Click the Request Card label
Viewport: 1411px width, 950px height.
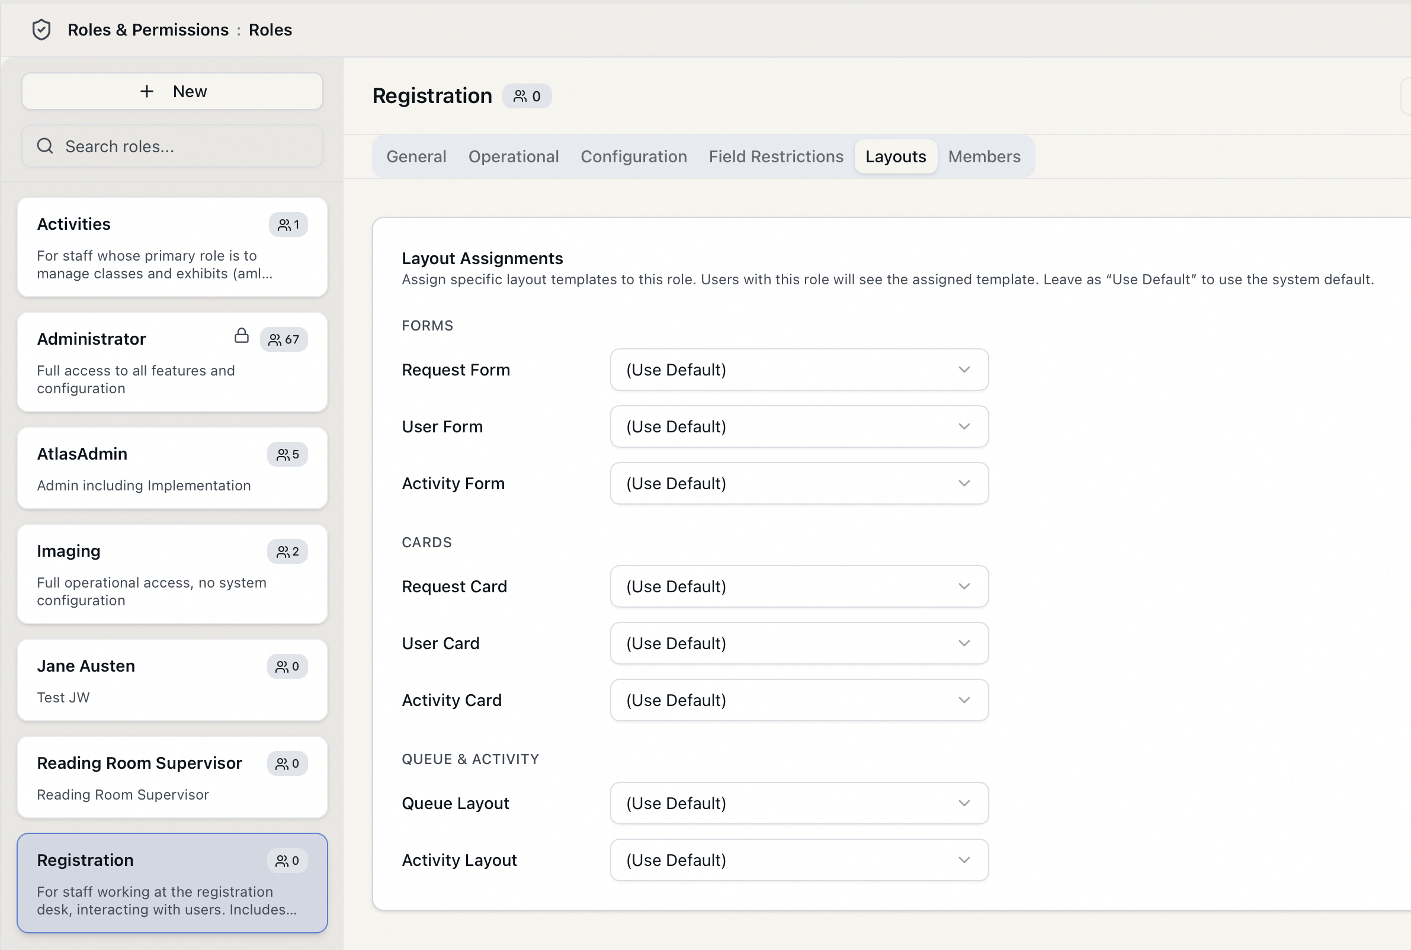[454, 587]
